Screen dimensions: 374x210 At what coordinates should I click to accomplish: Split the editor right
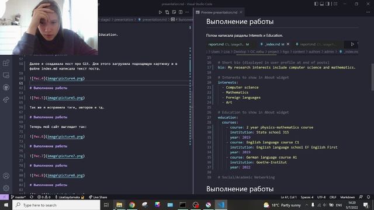(x=181, y=12)
